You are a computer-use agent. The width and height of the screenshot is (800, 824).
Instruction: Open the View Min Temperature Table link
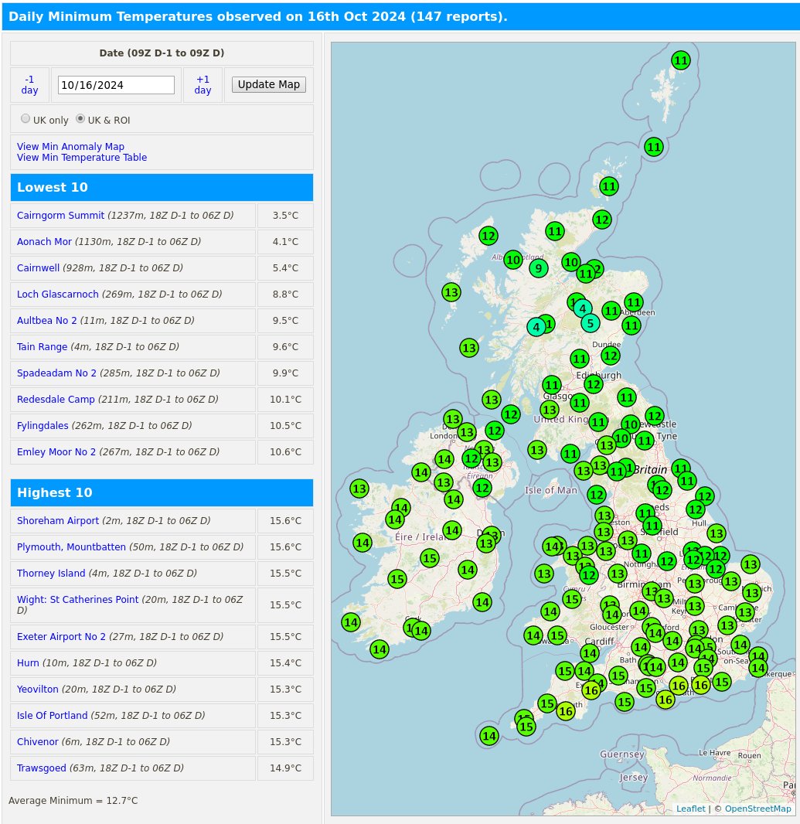[x=82, y=157]
